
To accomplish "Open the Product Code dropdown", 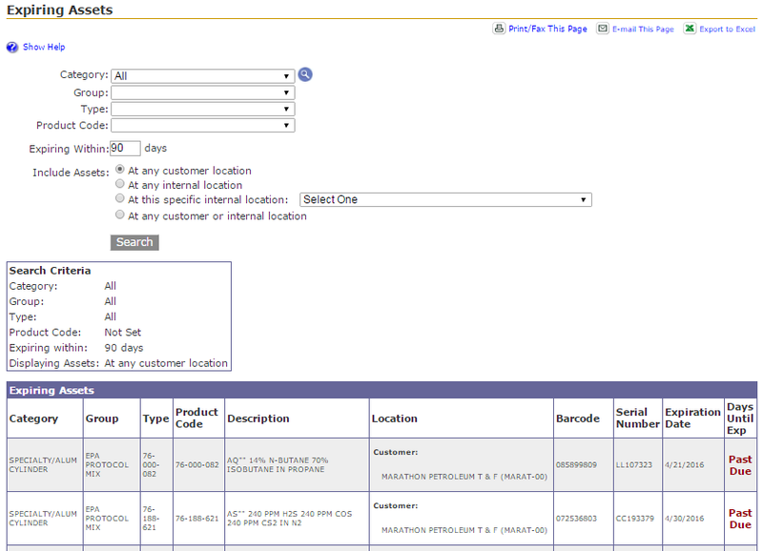I will coord(202,126).
